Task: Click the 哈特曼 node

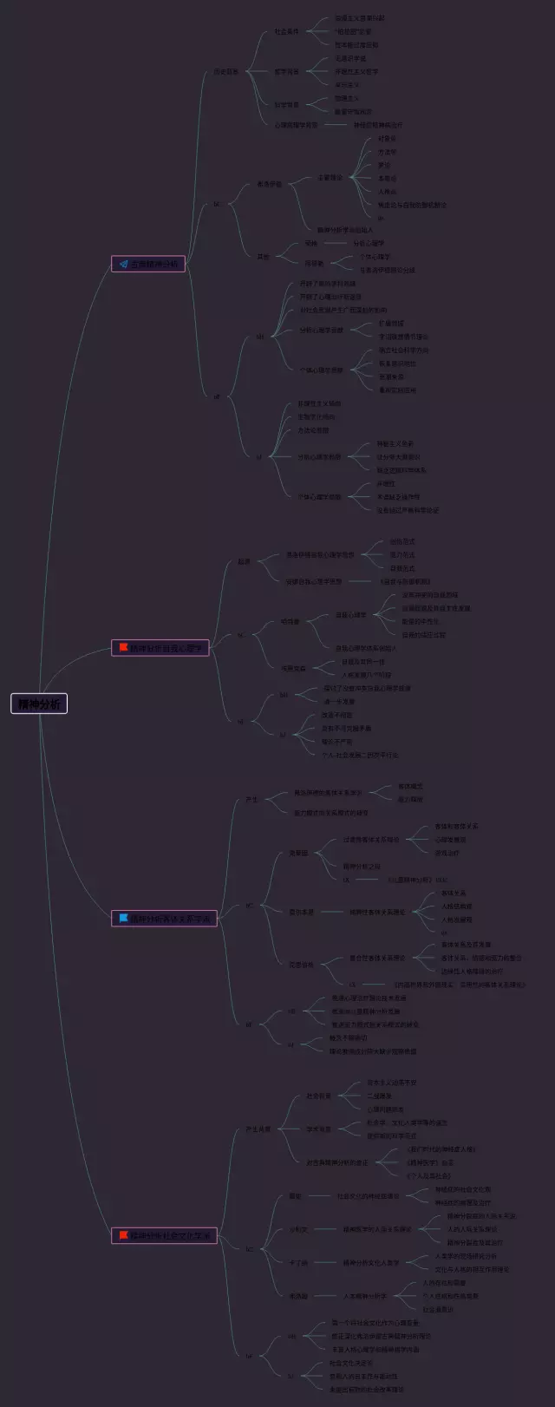Action: (x=290, y=622)
